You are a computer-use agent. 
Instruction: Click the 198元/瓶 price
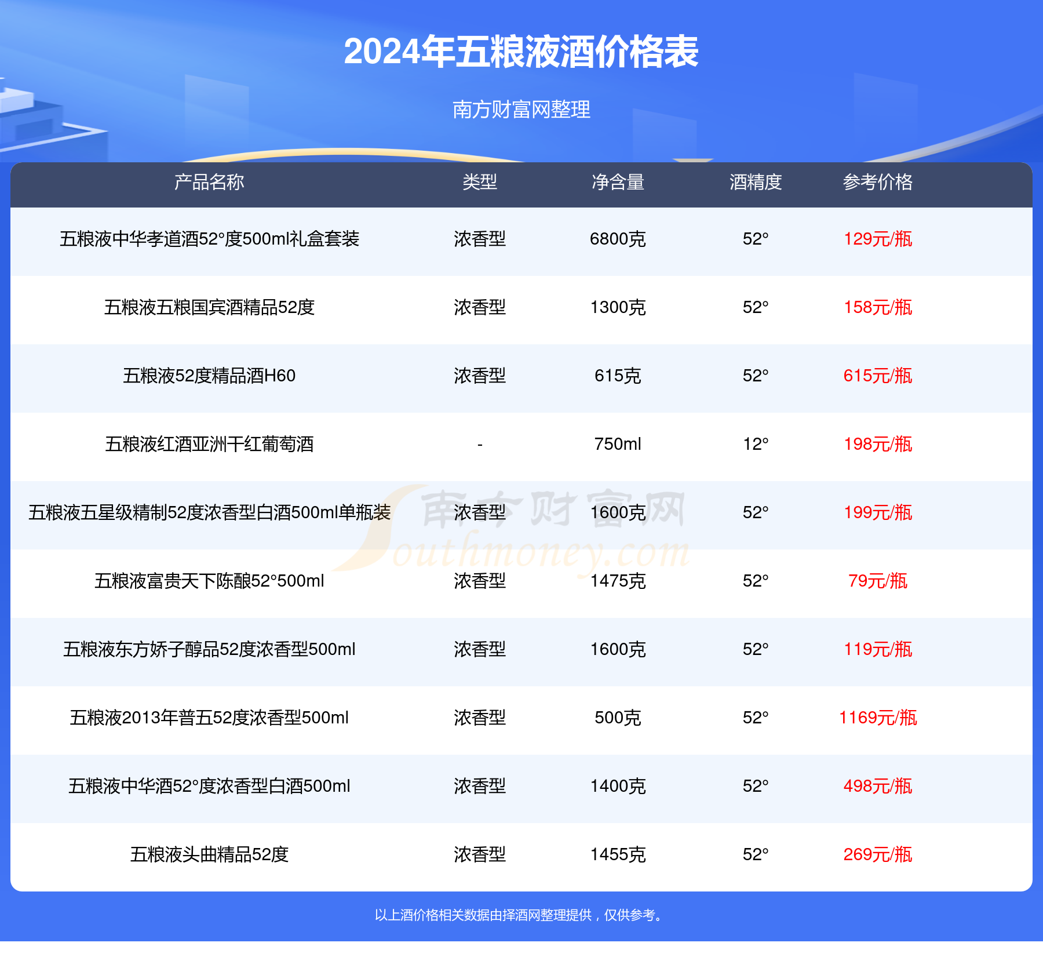[878, 444]
